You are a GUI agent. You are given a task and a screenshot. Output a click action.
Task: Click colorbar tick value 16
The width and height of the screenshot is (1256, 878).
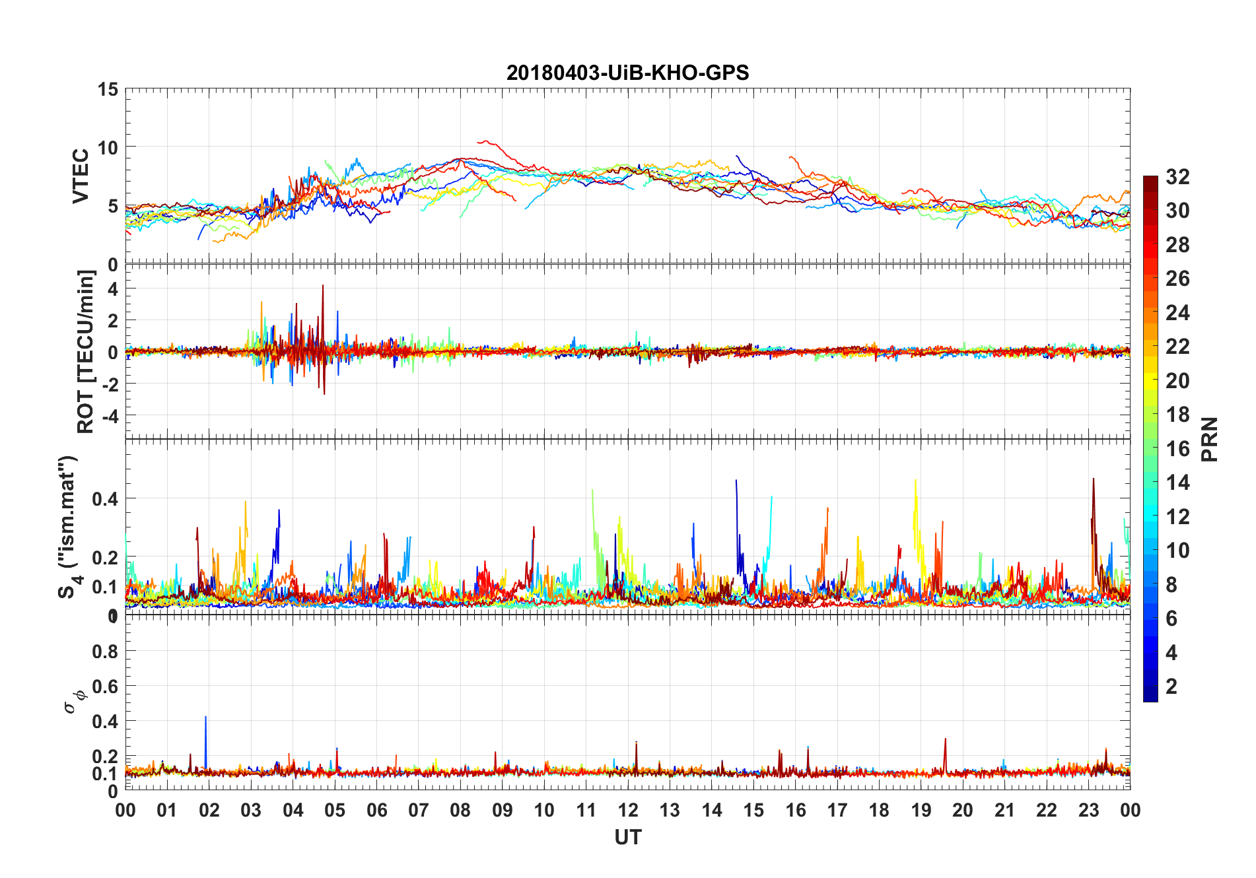click(1177, 449)
